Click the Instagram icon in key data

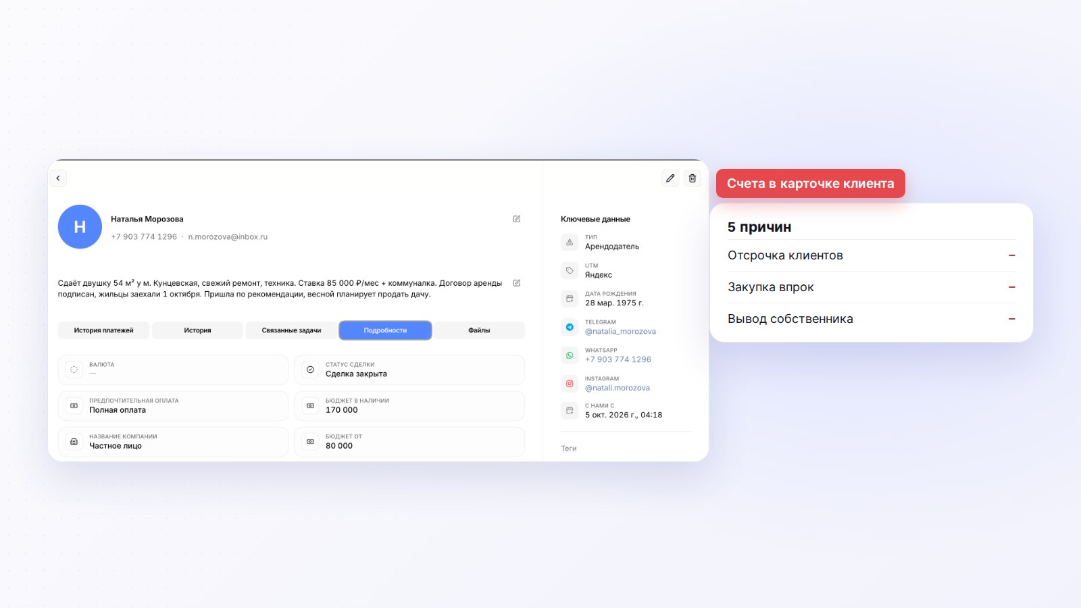coord(570,384)
